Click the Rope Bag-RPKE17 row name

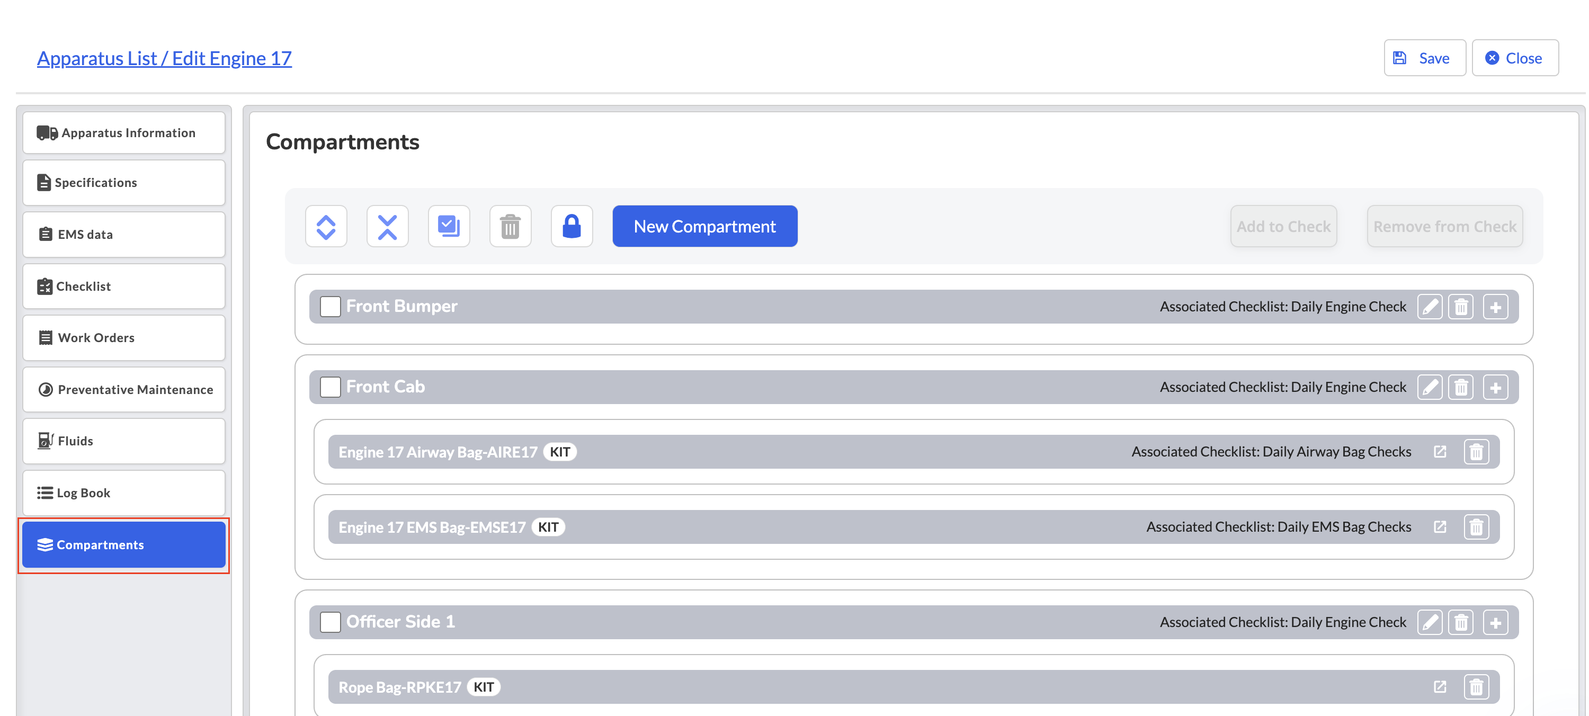pos(400,687)
